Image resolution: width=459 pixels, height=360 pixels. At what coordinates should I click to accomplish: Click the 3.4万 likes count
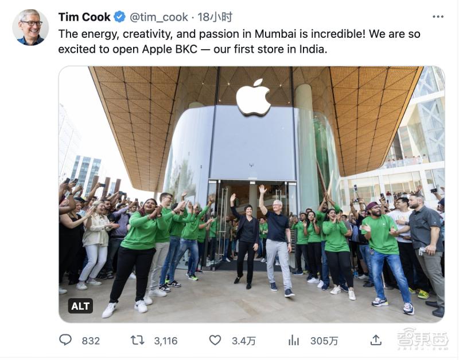tap(243, 341)
